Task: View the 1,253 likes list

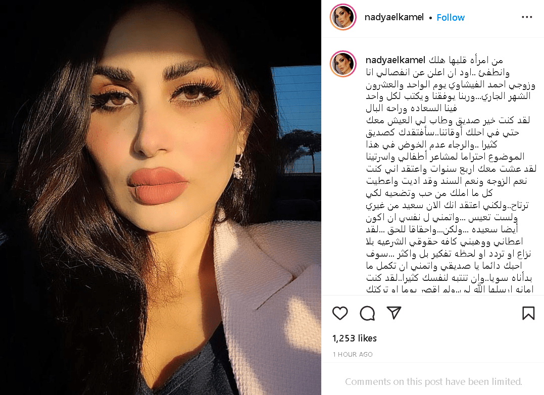Action: pos(354,338)
